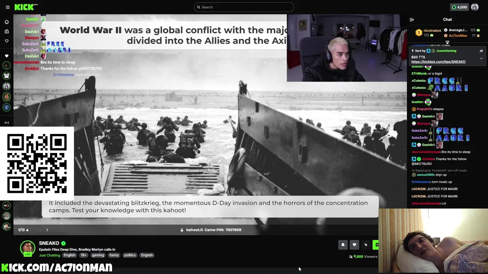Viewport: 488px width, 274px height.
Task: Open gifter AverageJ... entry
Action: point(458,30)
